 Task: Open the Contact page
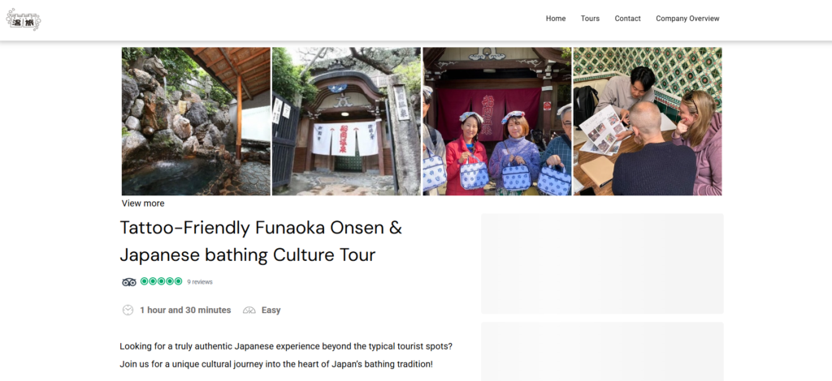(628, 19)
